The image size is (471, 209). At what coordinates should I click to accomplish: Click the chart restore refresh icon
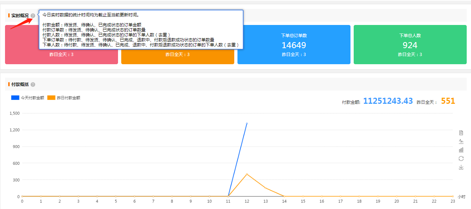click(461, 159)
